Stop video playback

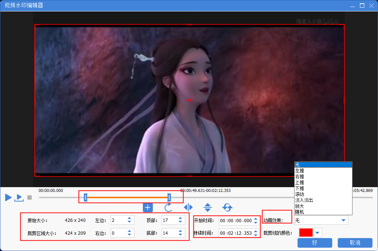tap(30, 198)
